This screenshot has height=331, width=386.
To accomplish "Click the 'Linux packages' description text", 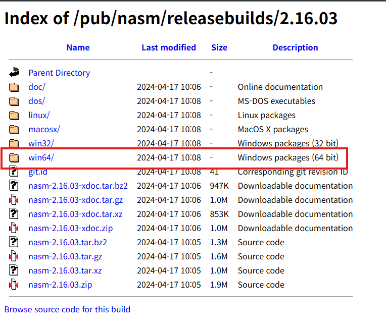I will click(x=267, y=115).
